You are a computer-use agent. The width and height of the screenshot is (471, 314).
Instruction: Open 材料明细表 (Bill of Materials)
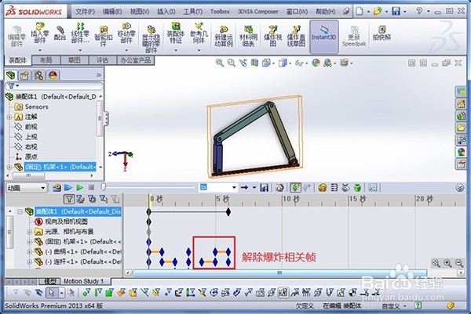248,36
